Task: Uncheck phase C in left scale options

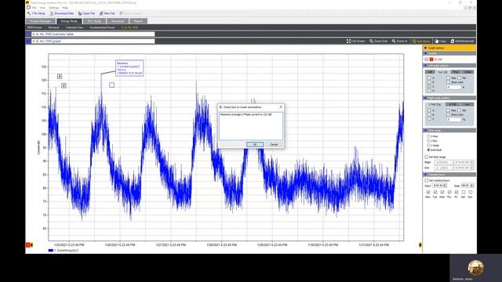Action: click(x=429, y=86)
